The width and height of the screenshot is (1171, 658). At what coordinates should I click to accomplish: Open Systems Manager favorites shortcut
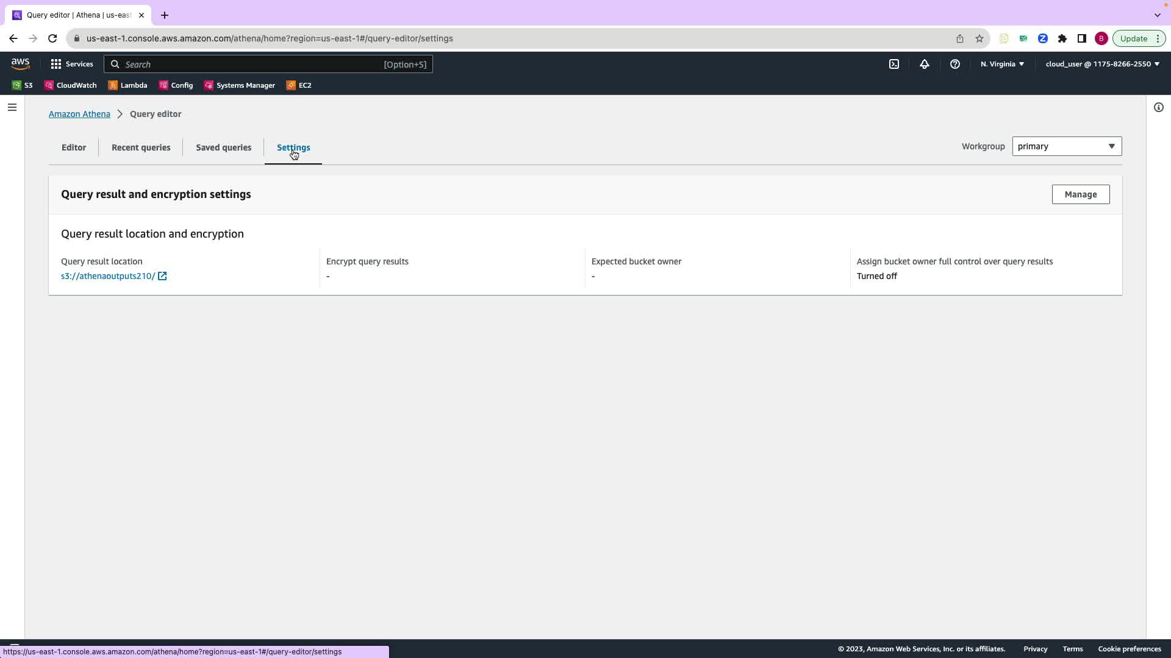tap(239, 85)
